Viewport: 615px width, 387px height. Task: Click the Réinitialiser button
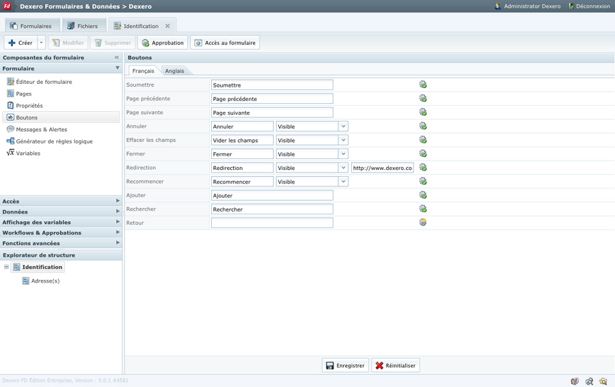coord(396,365)
